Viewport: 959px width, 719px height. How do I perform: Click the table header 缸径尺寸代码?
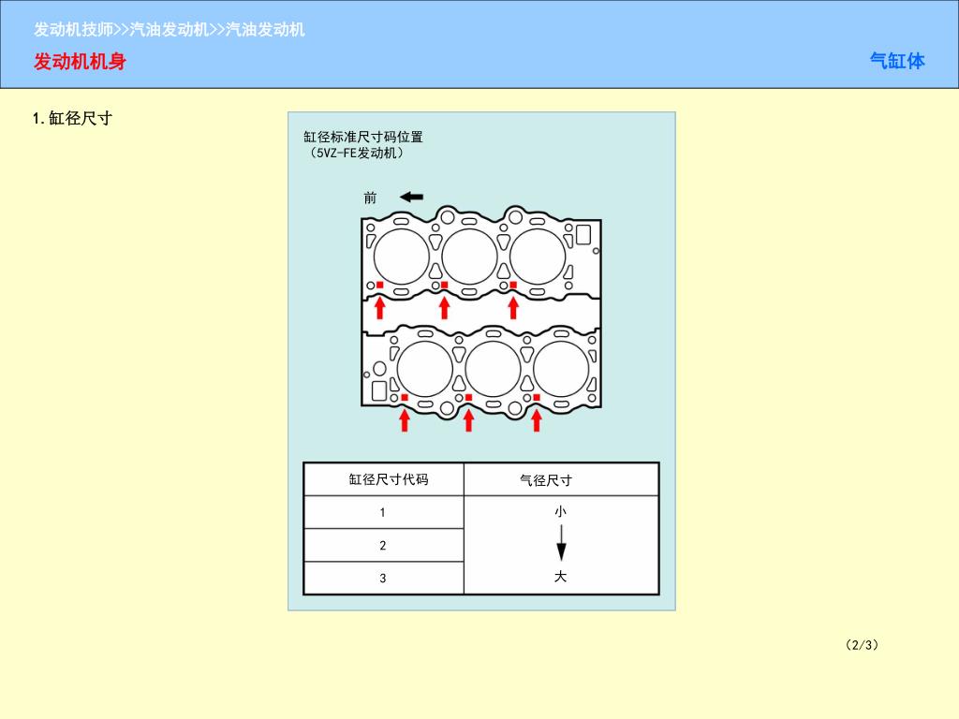[x=389, y=479]
